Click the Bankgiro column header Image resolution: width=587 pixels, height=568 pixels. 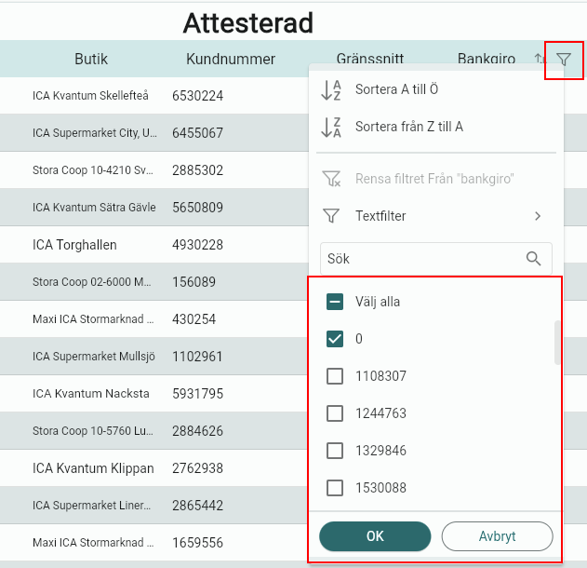click(x=487, y=59)
